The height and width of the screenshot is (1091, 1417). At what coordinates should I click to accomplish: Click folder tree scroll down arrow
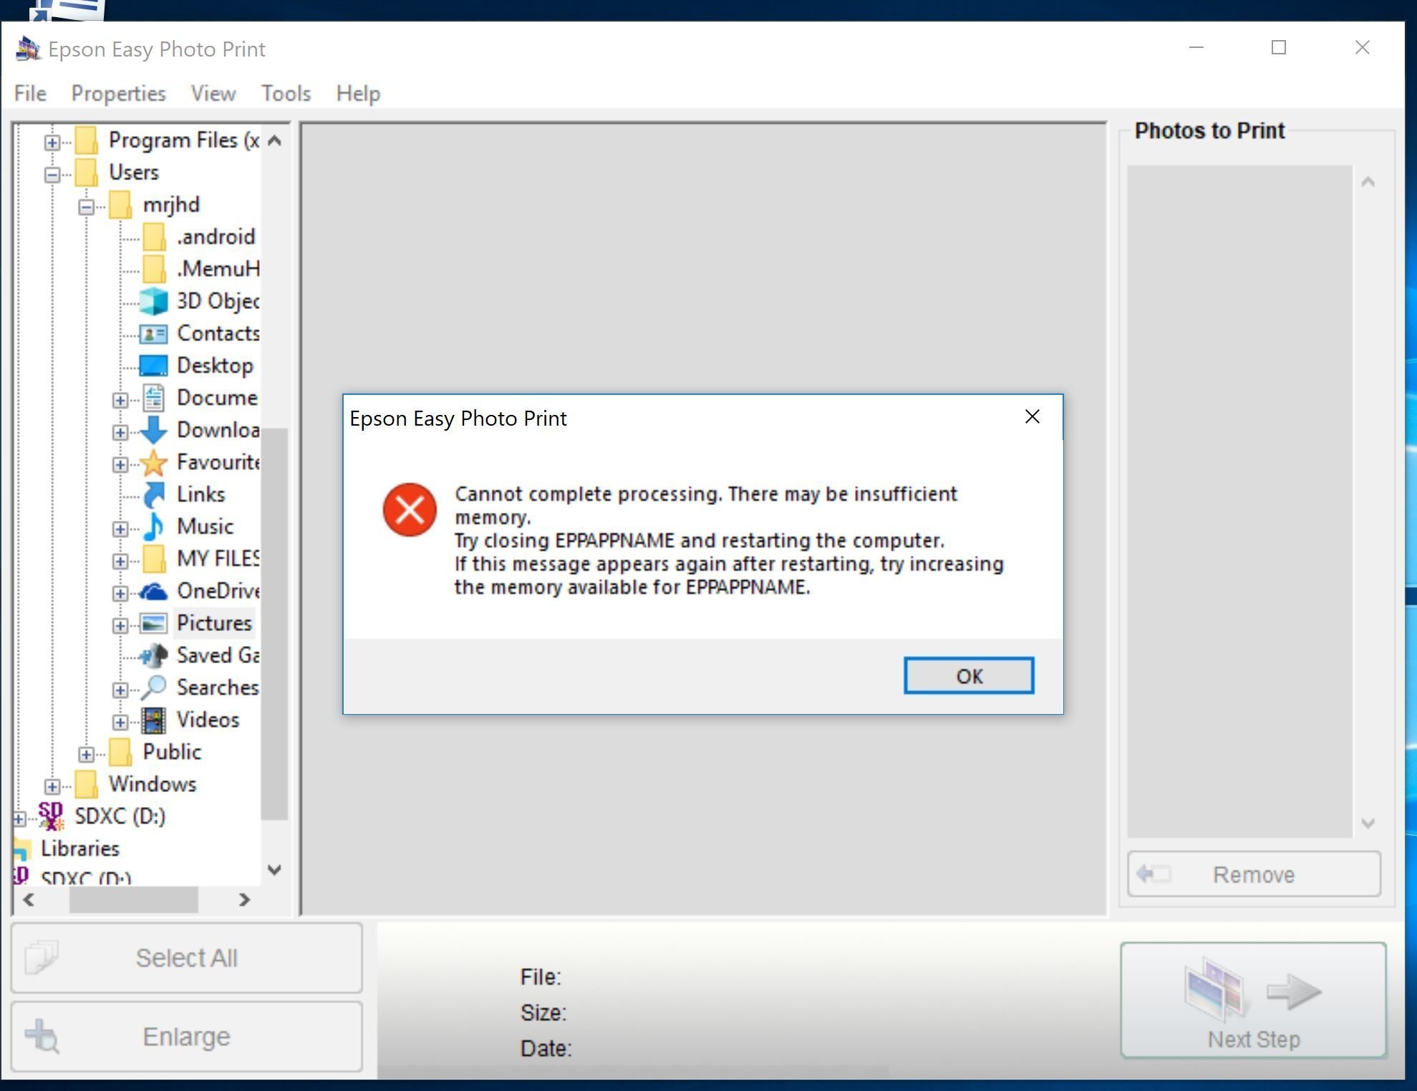tap(274, 870)
